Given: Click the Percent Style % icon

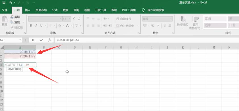Looking at the screenshot, I should [x=153, y=26].
